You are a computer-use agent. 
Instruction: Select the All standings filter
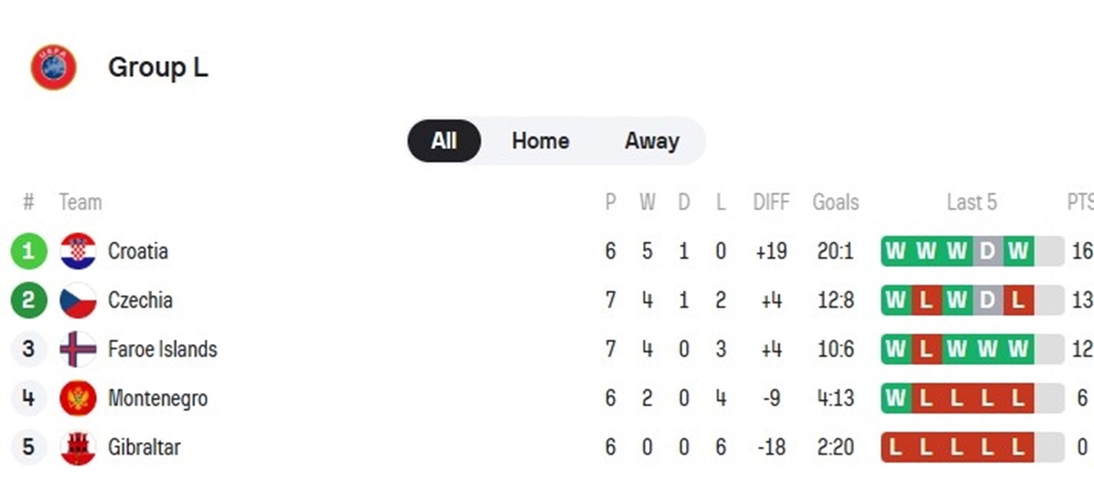tap(443, 141)
